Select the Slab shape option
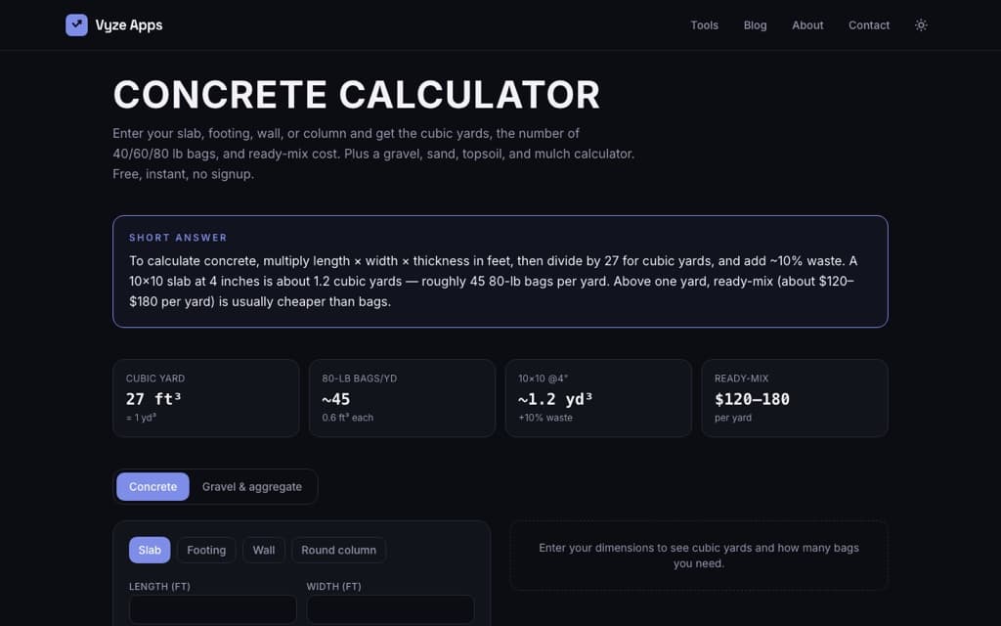 tap(150, 550)
